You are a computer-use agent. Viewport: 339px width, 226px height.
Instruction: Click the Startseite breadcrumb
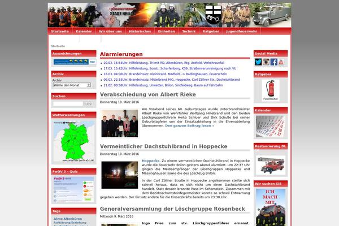tap(58, 46)
